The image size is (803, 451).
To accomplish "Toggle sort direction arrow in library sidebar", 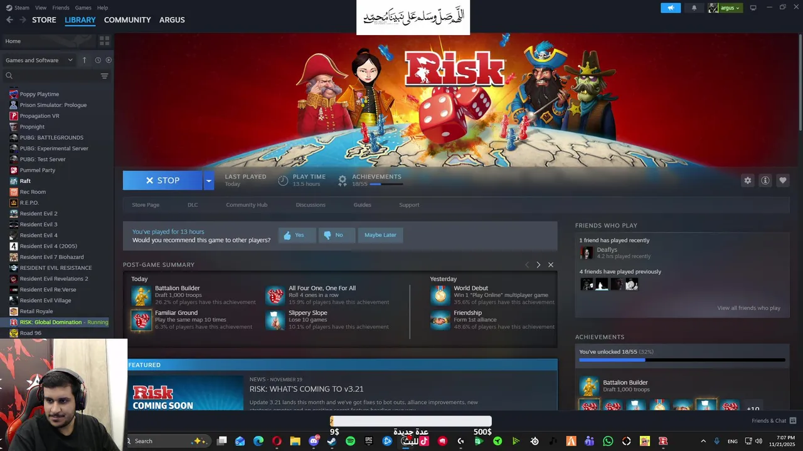I will click(x=85, y=60).
